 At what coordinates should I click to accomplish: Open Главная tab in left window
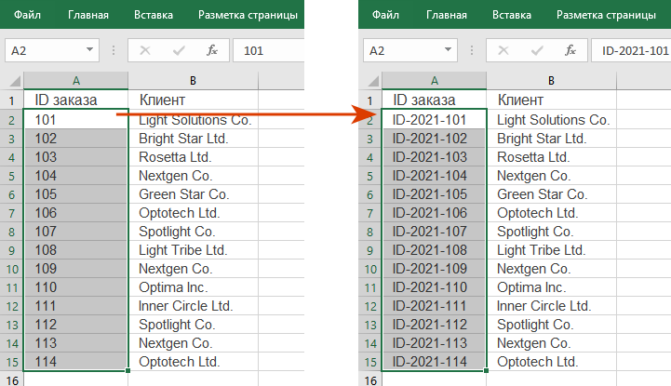coord(88,15)
